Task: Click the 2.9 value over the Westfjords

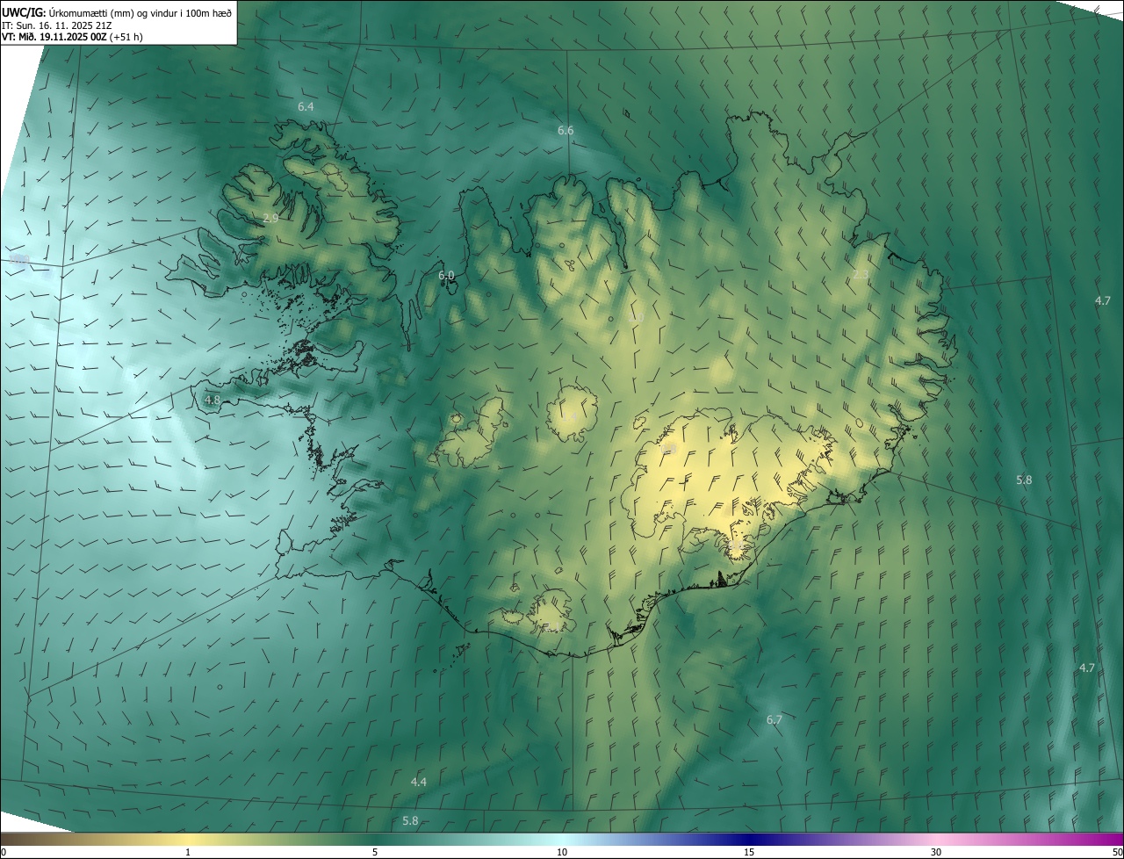Action: click(x=270, y=218)
